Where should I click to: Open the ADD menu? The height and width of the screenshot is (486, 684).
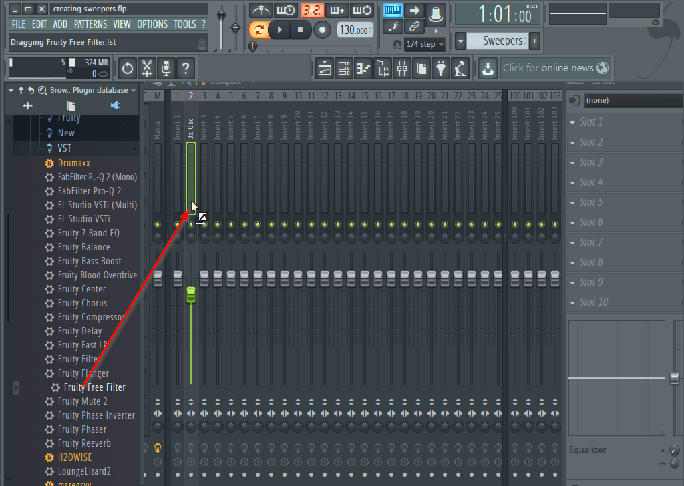(60, 25)
